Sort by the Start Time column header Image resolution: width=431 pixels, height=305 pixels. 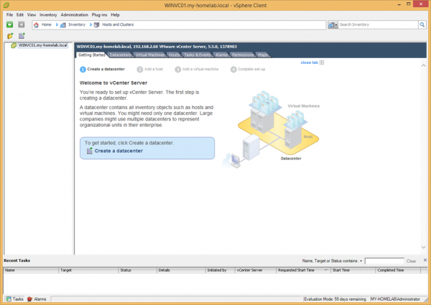[353, 271]
